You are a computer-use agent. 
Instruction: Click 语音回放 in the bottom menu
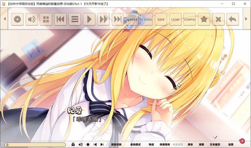(116, 145)
